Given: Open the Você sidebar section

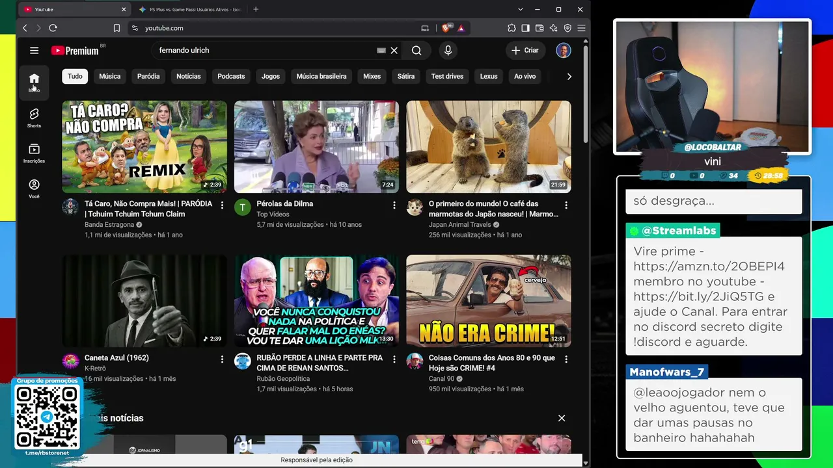Looking at the screenshot, I should pyautogui.click(x=34, y=188).
